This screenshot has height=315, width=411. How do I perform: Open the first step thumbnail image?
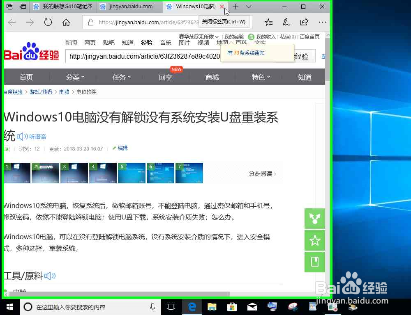click(x=16, y=173)
